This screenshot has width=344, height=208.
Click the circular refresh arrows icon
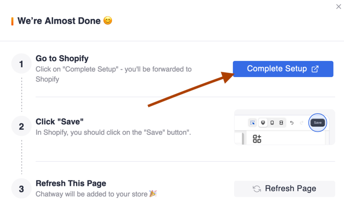click(257, 189)
